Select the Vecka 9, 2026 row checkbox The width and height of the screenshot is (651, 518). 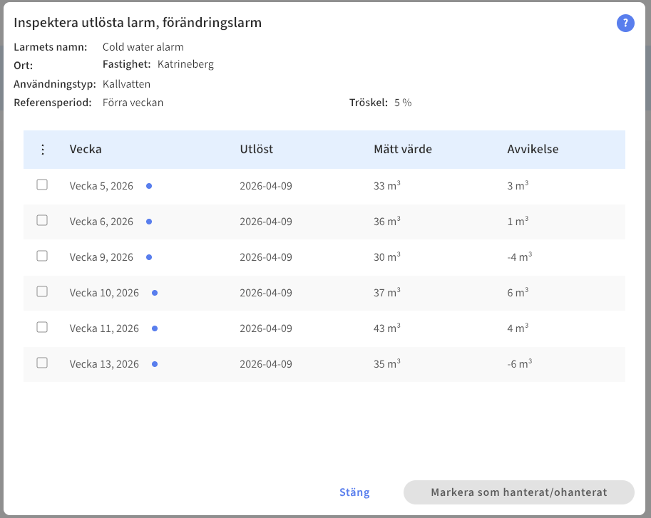coord(42,256)
